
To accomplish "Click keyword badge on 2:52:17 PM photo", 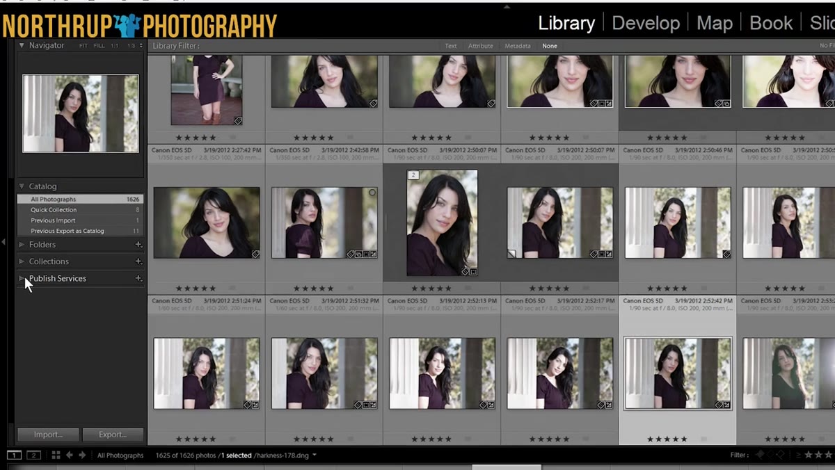I will click(x=601, y=405).
